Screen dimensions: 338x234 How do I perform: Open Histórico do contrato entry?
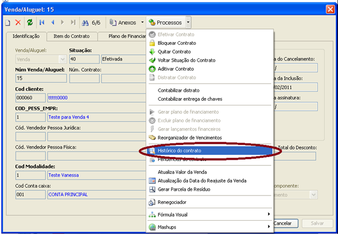[210, 151]
